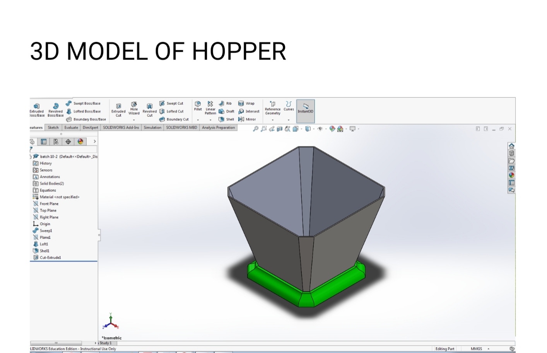Open the Hole Wizard tool
The image size is (547, 353).
tap(134, 108)
